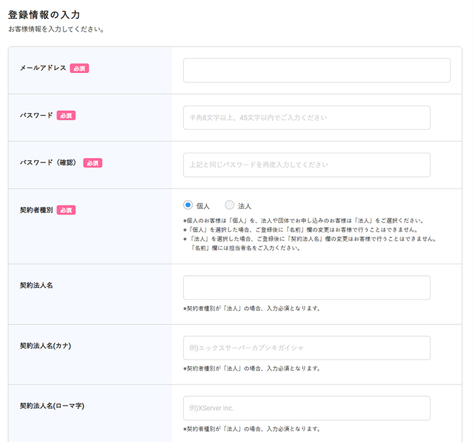
Task: Click the パスワード field label
Action: click(x=36, y=116)
